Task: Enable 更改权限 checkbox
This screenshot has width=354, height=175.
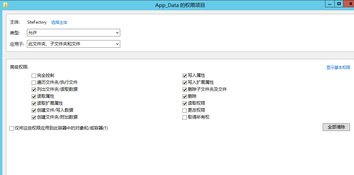Action: coord(185,110)
